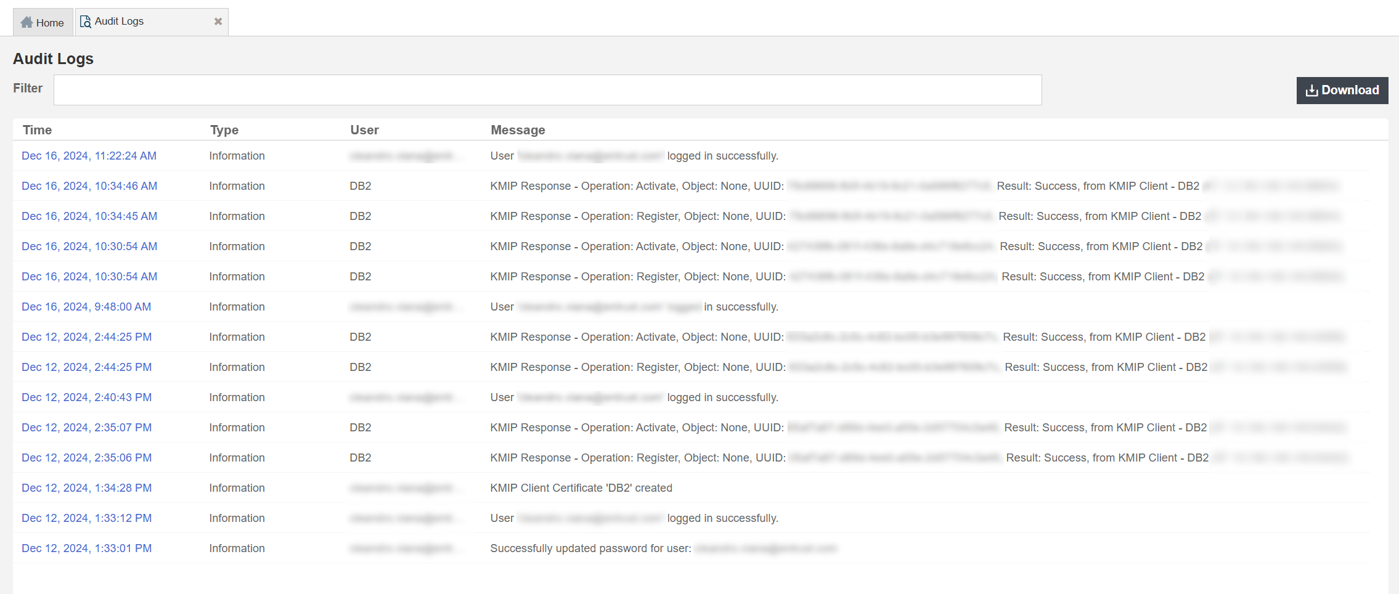Screen dimensions: 1399x594
Task: Click the Type column header
Action: (x=224, y=130)
